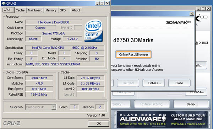
Task: Launch Demo... in the 3DMark window
Action: [191, 104]
